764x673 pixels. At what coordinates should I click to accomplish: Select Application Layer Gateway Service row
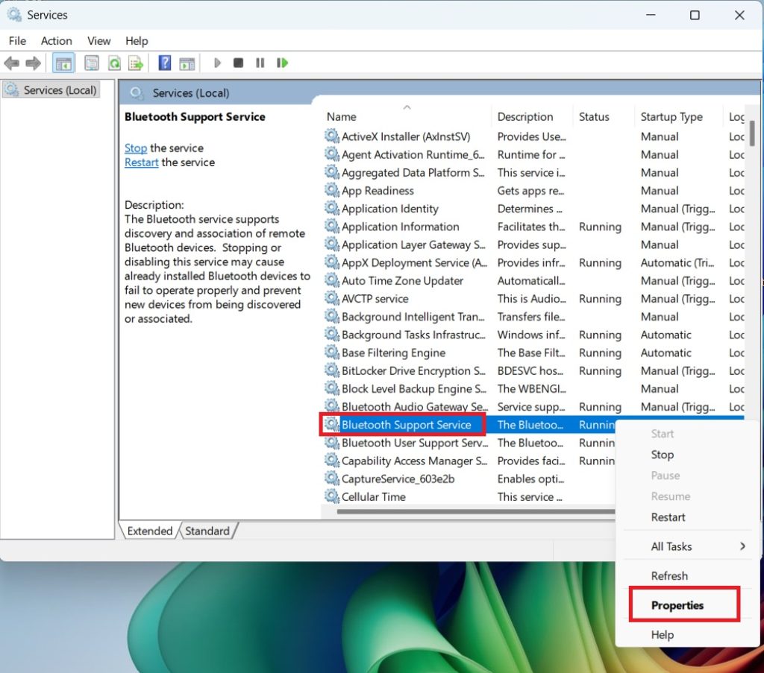point(533,244)
